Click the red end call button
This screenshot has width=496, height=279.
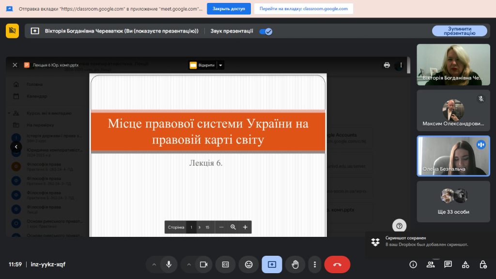pos(337,264)
